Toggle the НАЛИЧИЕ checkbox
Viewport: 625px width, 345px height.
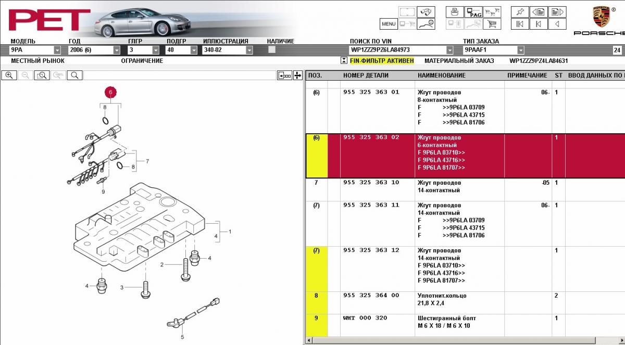click(271, 50)
